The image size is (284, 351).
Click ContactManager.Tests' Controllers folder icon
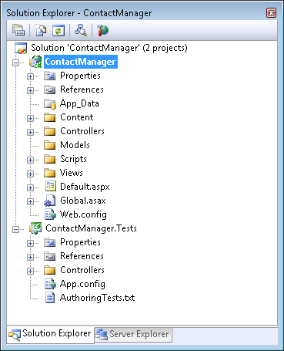point(50,270)
